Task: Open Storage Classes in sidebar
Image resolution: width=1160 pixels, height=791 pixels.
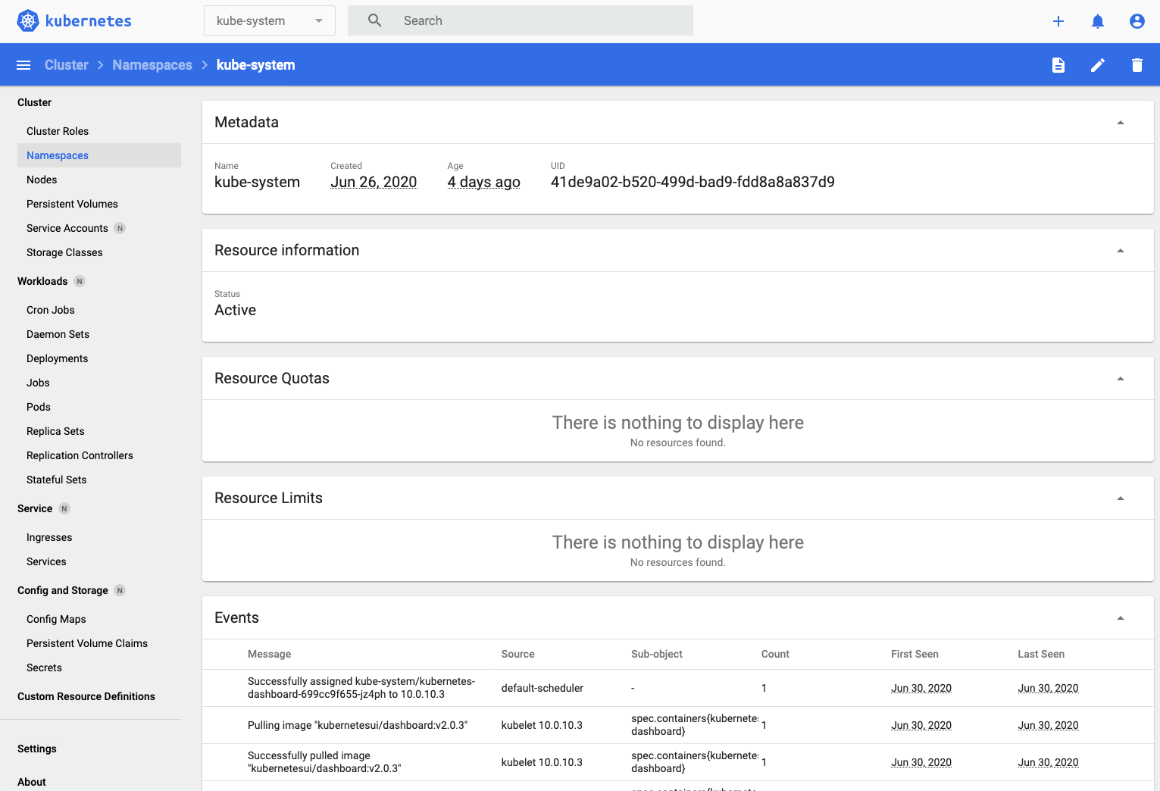Action: coord(64,252)
